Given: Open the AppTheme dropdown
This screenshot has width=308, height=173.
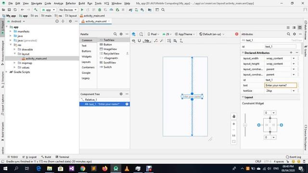Looking at the screenshot, I should click(x=185, y=34).
